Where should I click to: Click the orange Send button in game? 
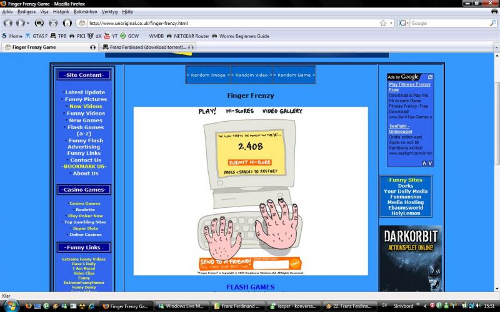pyautogui.click(x=295, y=264)
